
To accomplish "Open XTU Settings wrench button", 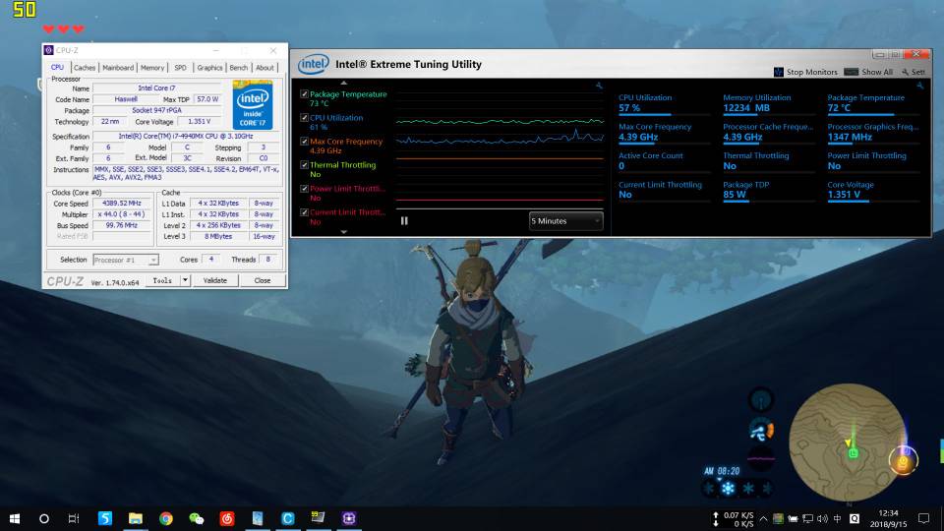I will point(913,72).
